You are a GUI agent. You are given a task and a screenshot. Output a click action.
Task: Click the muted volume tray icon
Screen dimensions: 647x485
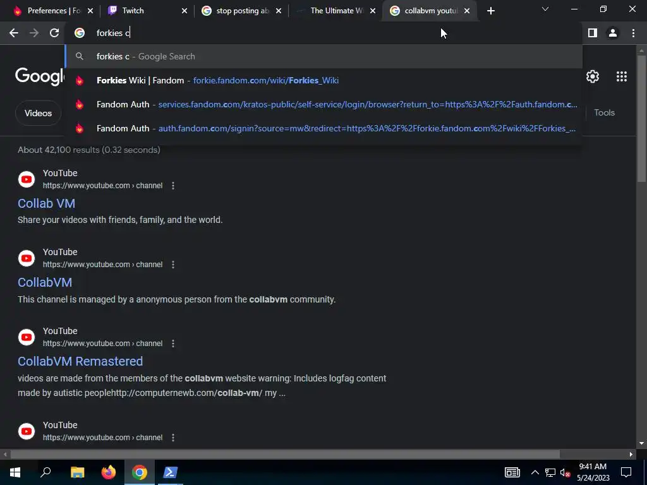[565, 472]
